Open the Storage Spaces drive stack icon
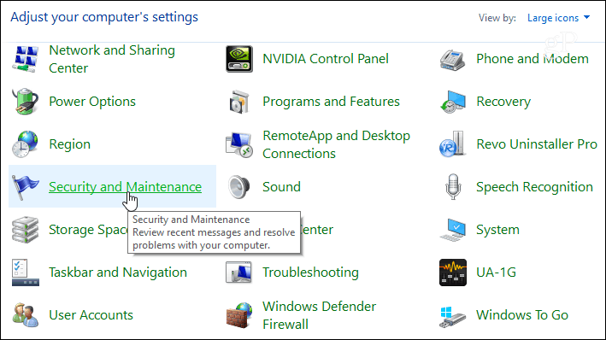 click(x=25, y=230)
